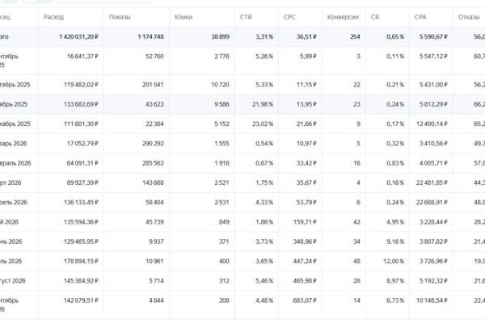Select CPA cell 5 192,32 ₽
The height and width of the screenshot is (323, 485).
tap(433, 281)
